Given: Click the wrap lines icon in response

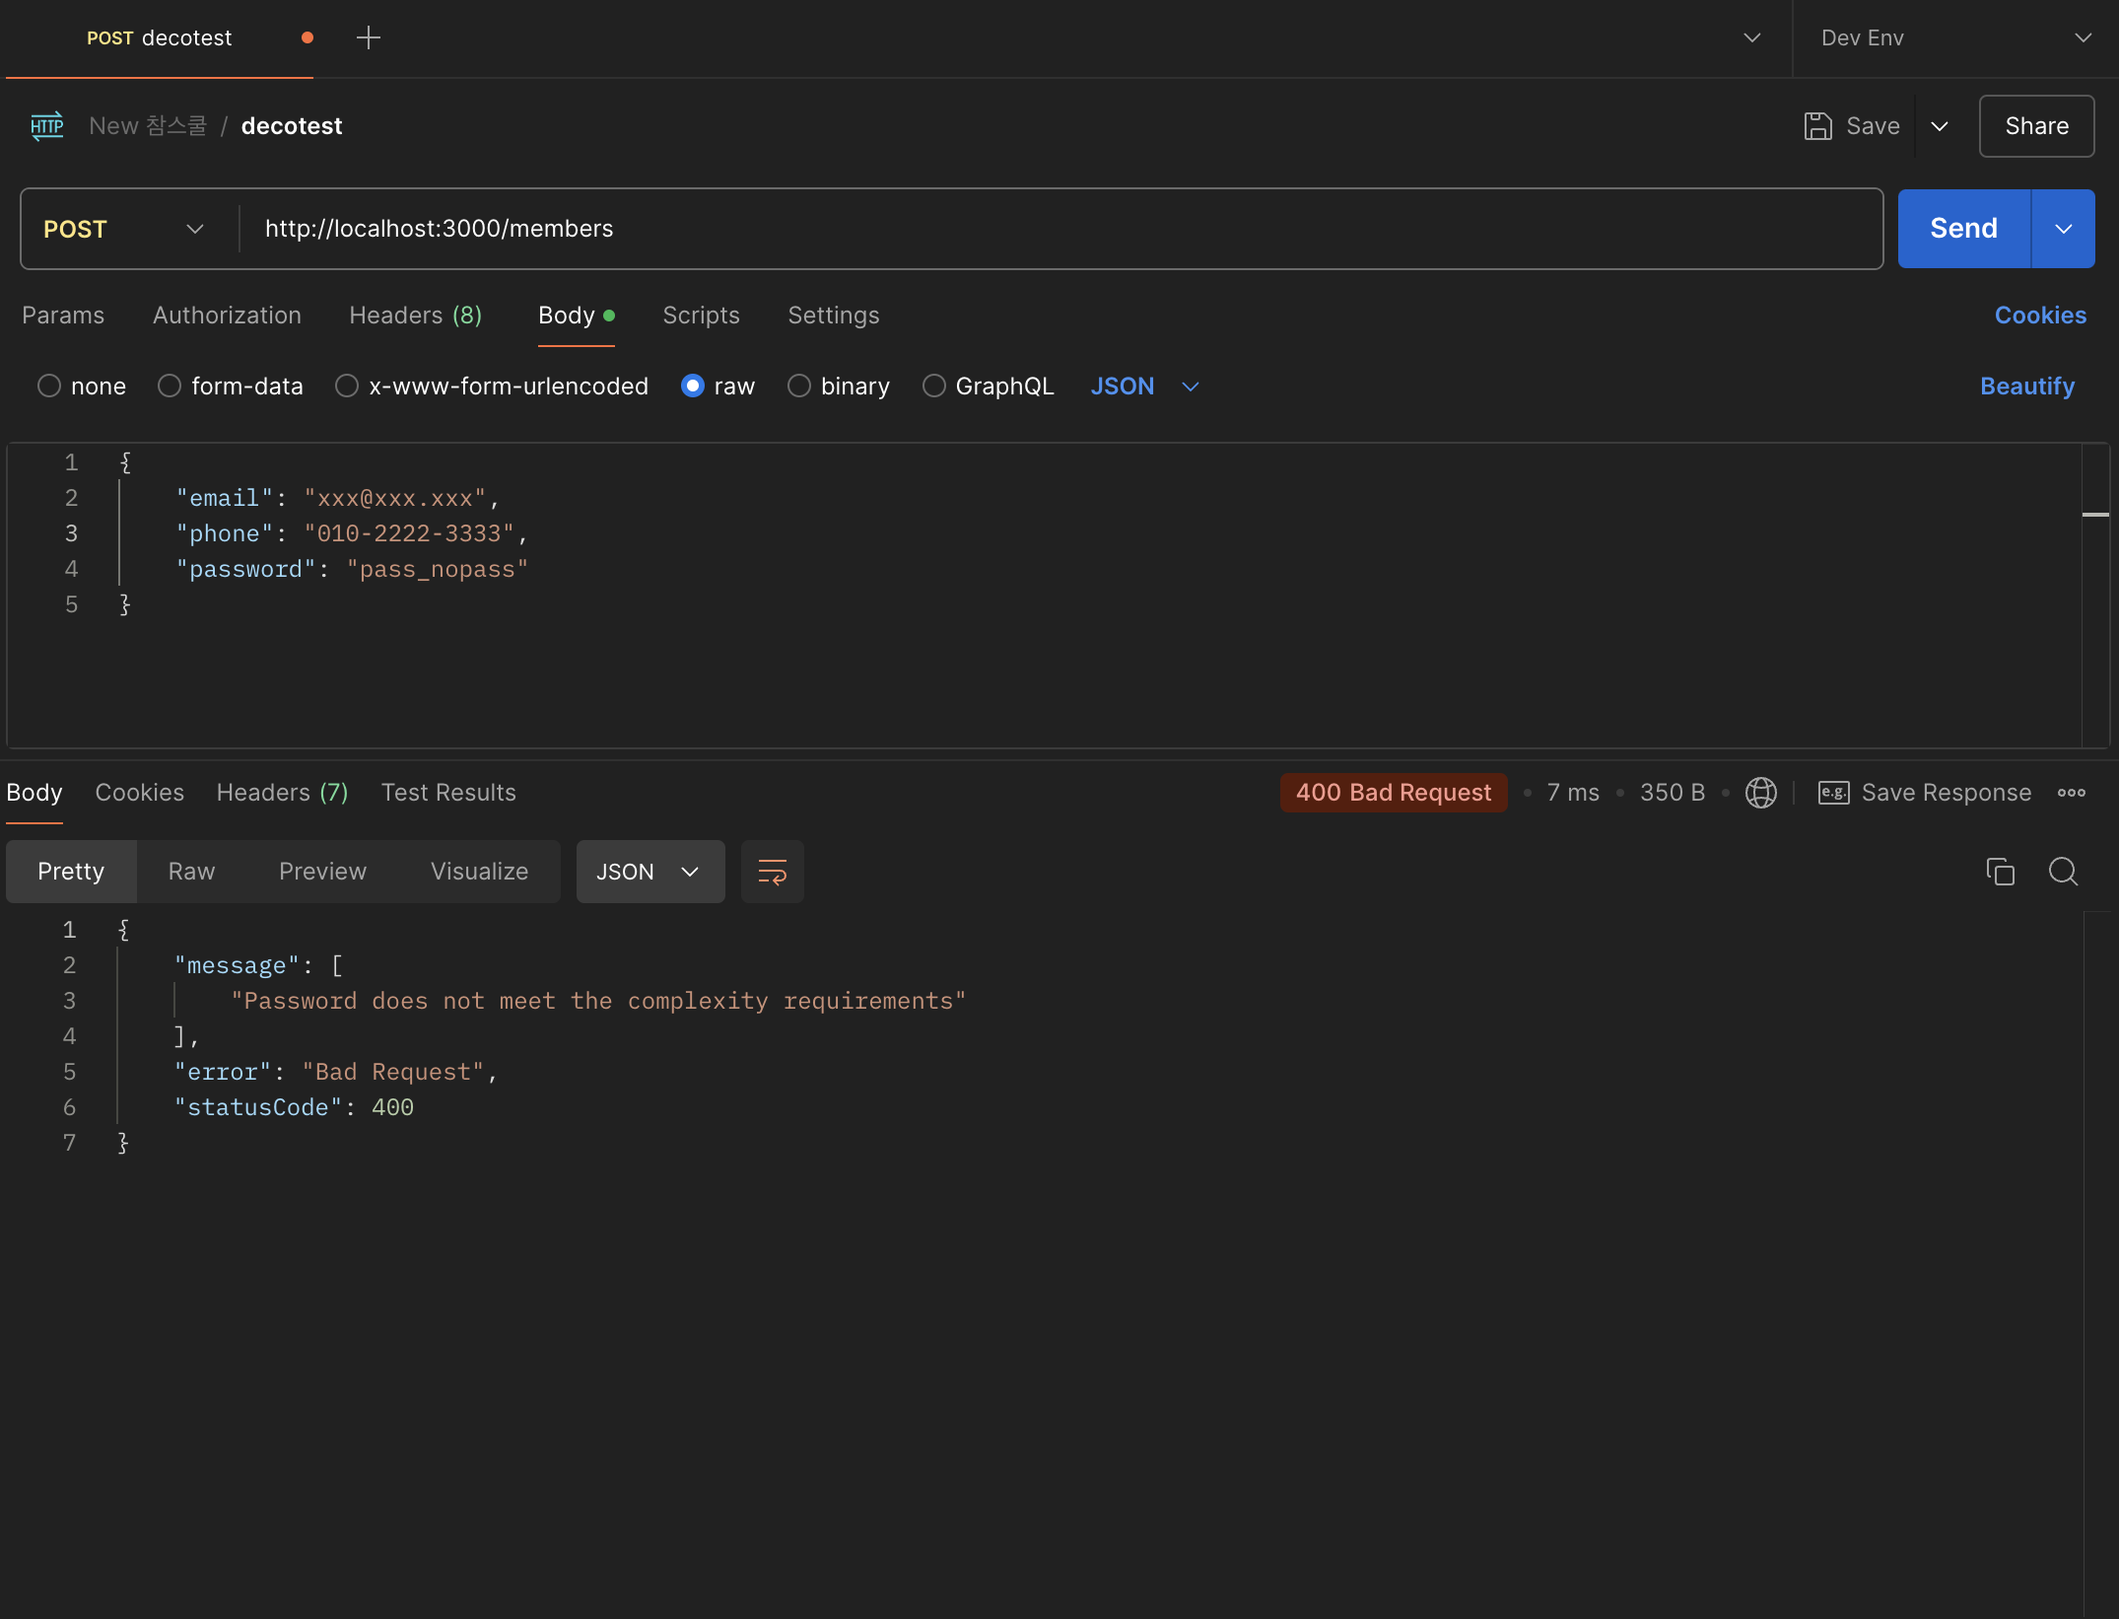Looking at the screenshot, I should (772, 872).
